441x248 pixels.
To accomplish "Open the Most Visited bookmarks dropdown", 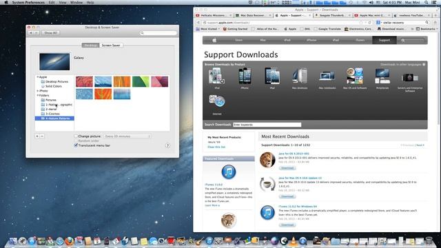I will [207, 29].
